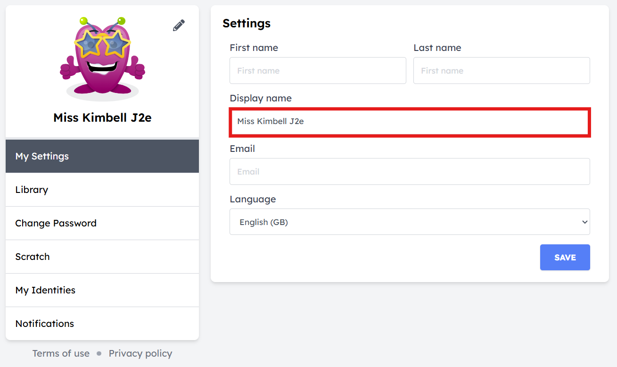
Task: Click into the Last name input field
Action: pos(502,71)
